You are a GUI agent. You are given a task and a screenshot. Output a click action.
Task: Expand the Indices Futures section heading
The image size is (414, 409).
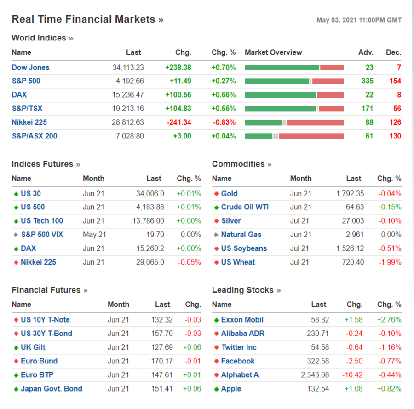click(x=46, y=164)
